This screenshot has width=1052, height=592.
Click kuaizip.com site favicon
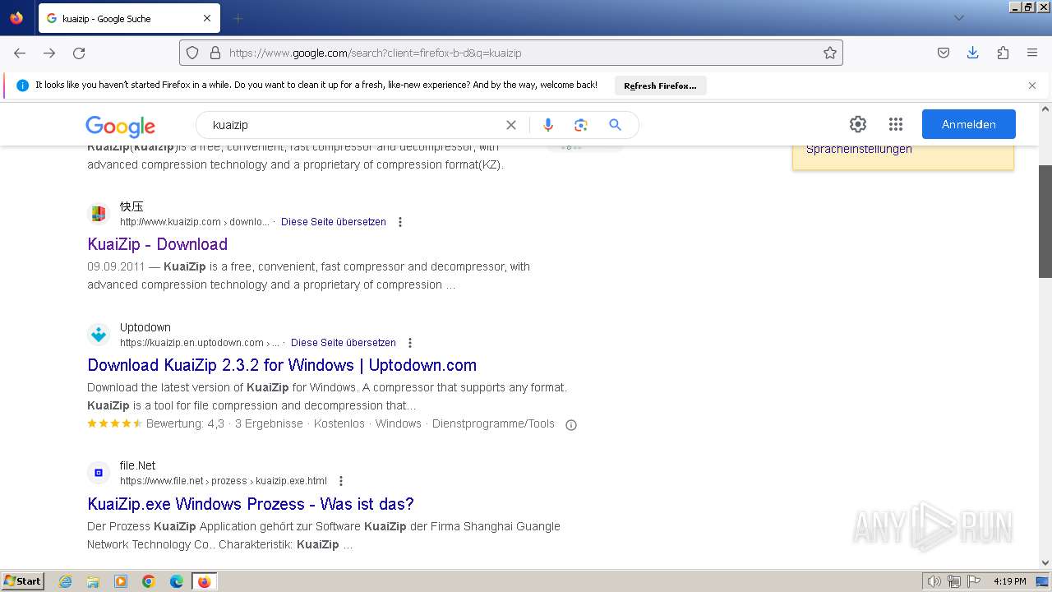(x=99, y=214)
